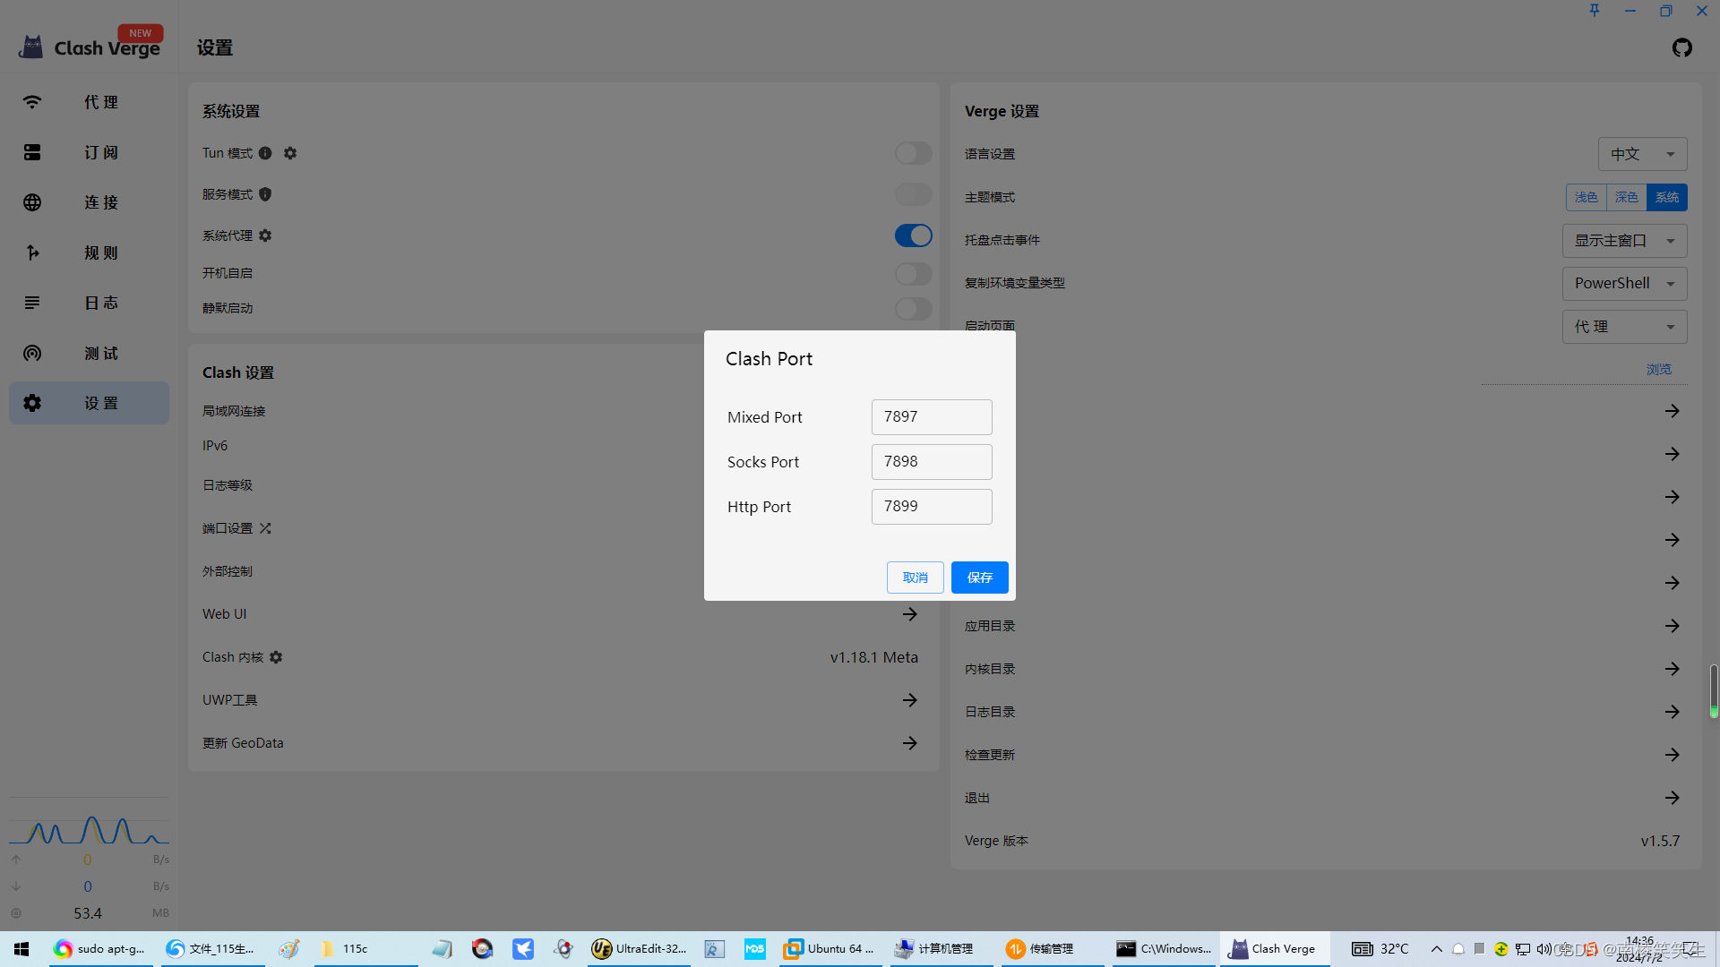
Task: Click the Tun mode settings gear
Action: click(290, 153)
